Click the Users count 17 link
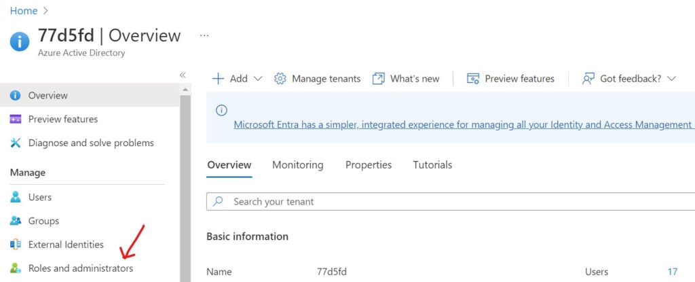Image resolution: width=695 pixels, height=282 pixels. pyautogui.click(x=673, y=272)
